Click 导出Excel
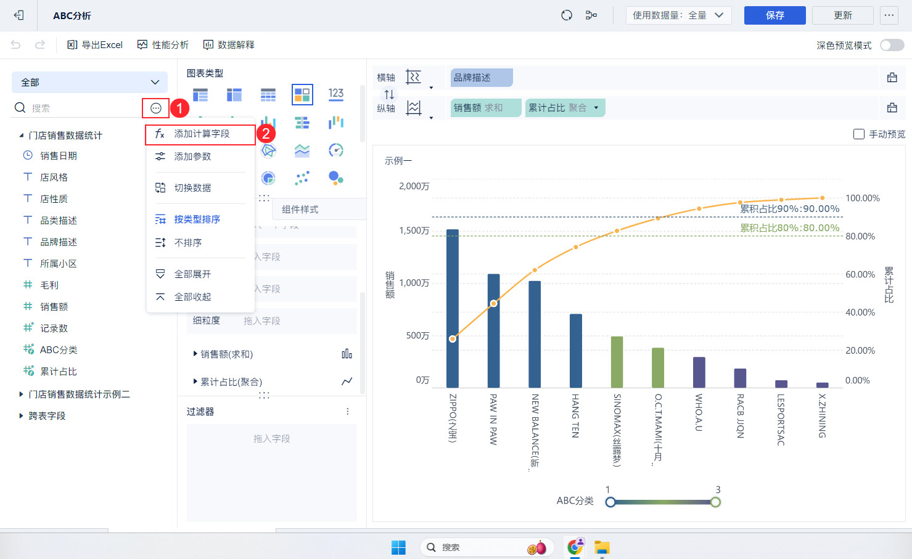 (95, 45)
